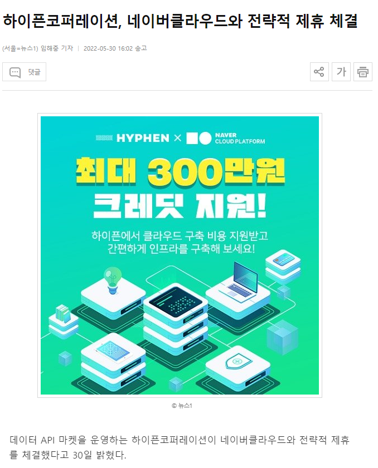Viewport: 378px width, 468px height.
Task: Click the (서울=뉴스1) source label
Action: coord(20,48)
